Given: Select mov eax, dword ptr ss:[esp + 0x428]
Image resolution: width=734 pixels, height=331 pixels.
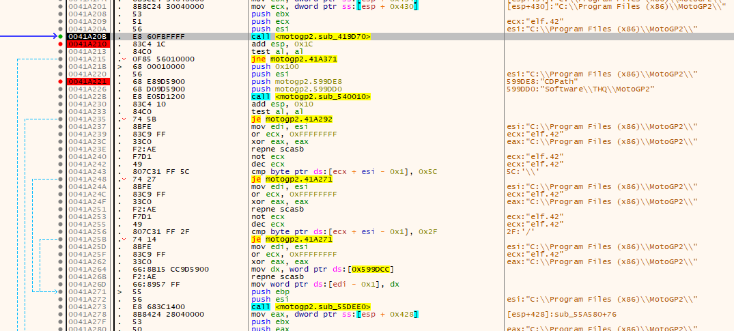Looking at the screenshot, I should coord(335,314).
